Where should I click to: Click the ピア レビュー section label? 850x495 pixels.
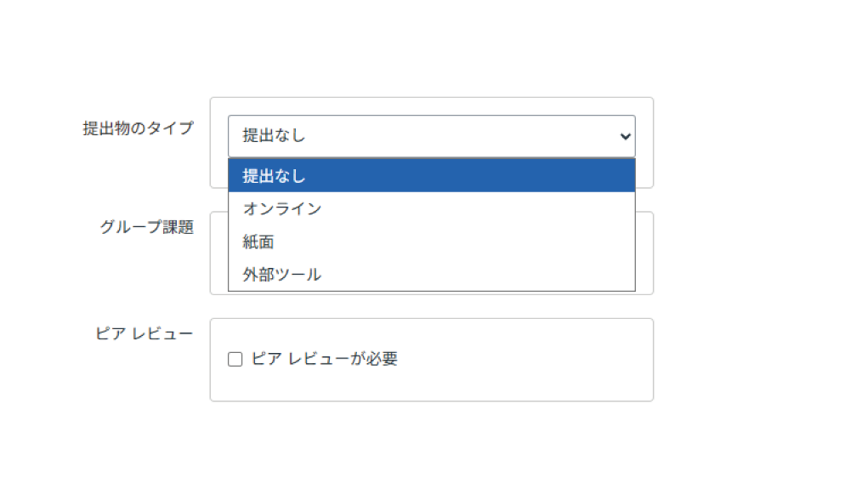coord(144,333)
